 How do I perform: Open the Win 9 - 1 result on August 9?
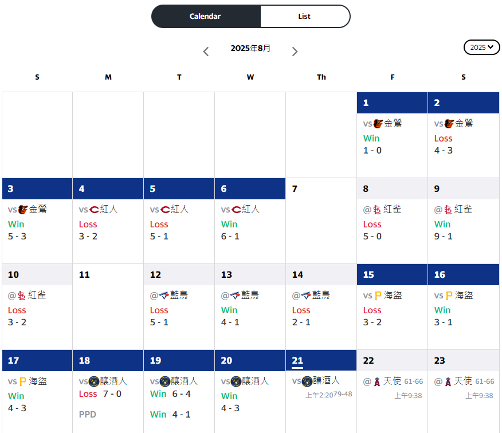point(444,230)
